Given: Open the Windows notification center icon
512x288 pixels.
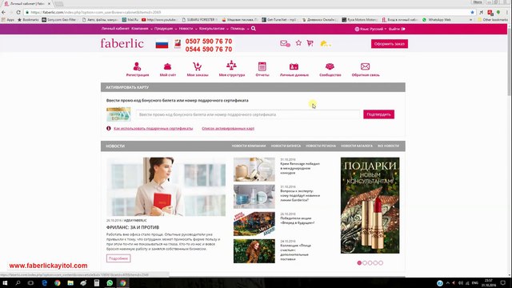Looking at the screenshot, I should [x=503, y=282].
